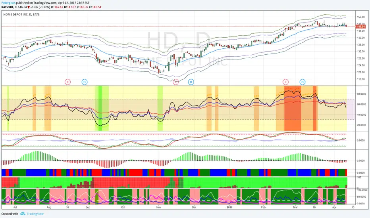
Task: Click the red 146.54 current price tag
Action: pos(361,27)
